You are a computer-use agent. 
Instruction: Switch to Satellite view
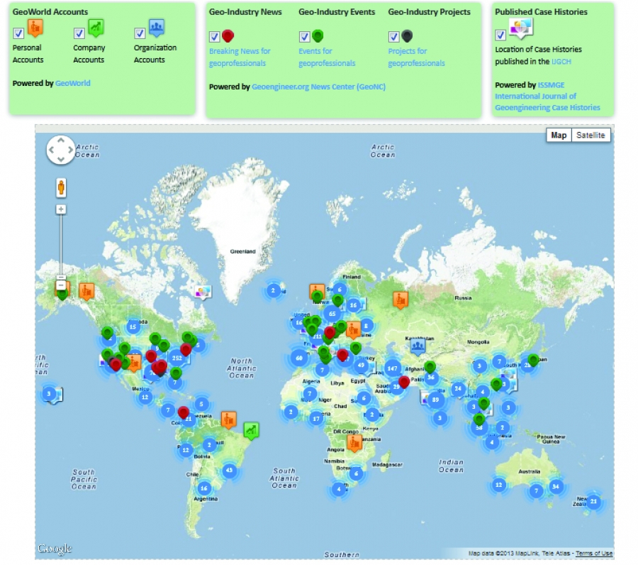(x=591, y=135)
